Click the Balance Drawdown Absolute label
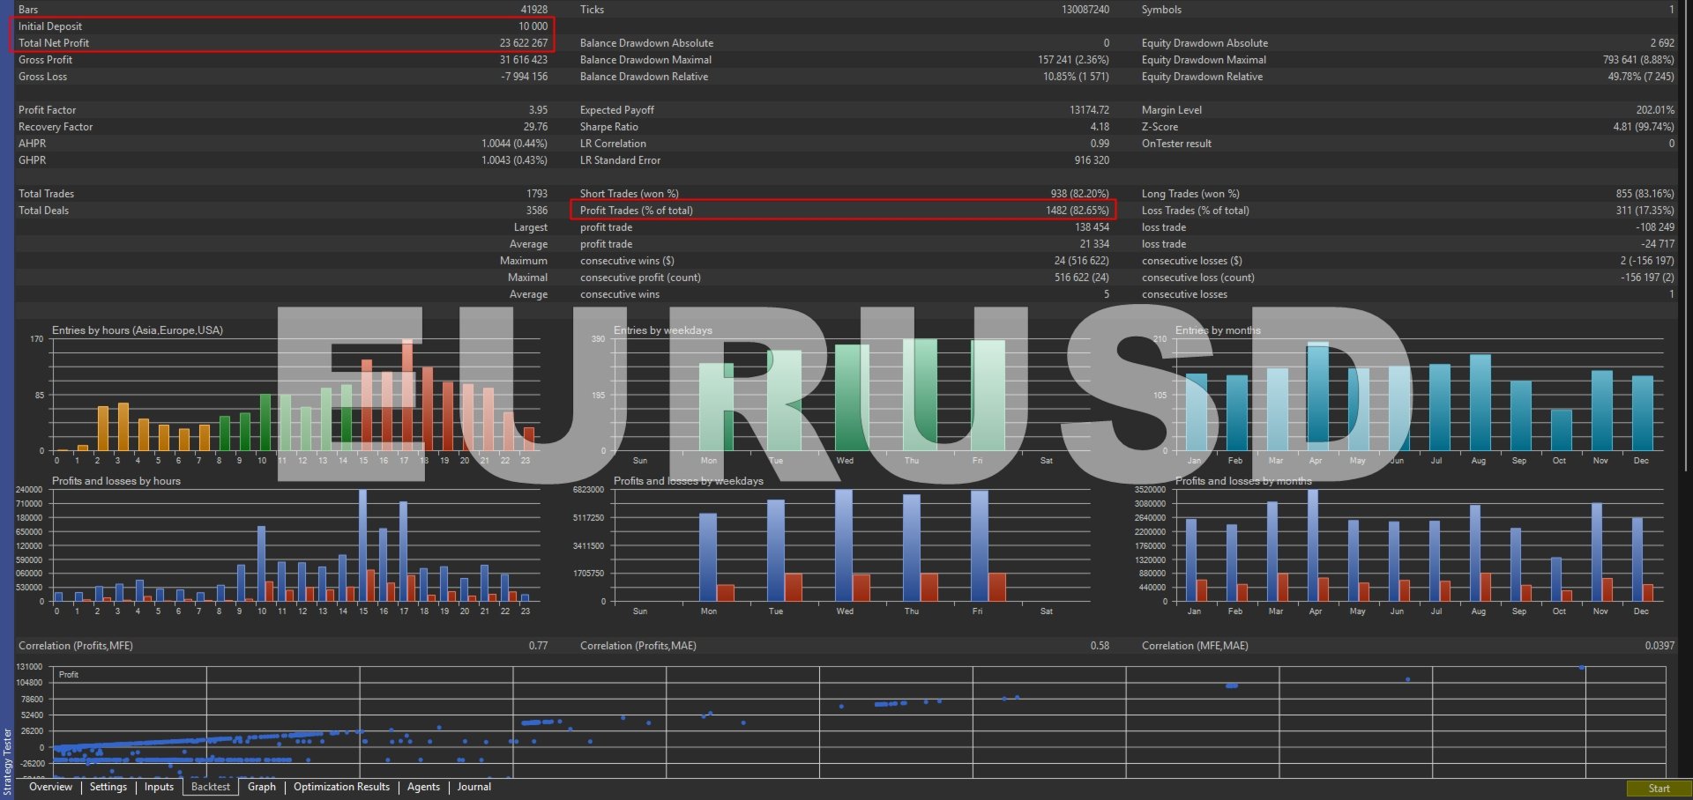 coord(646,43)
